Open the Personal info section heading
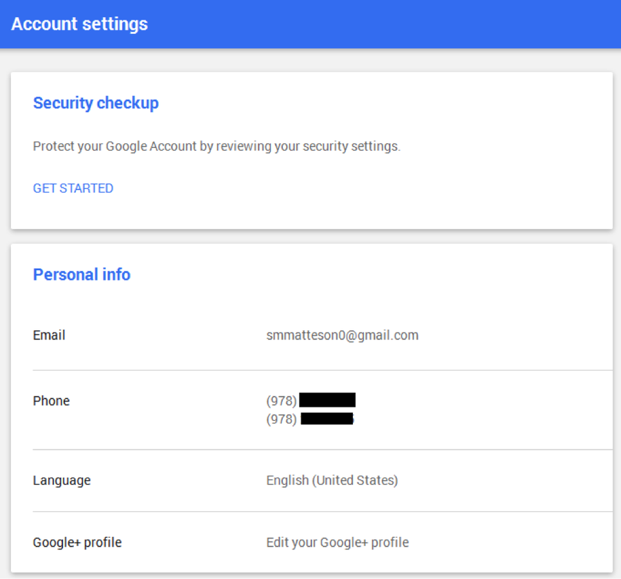621x579 pixels. (81, 274)
